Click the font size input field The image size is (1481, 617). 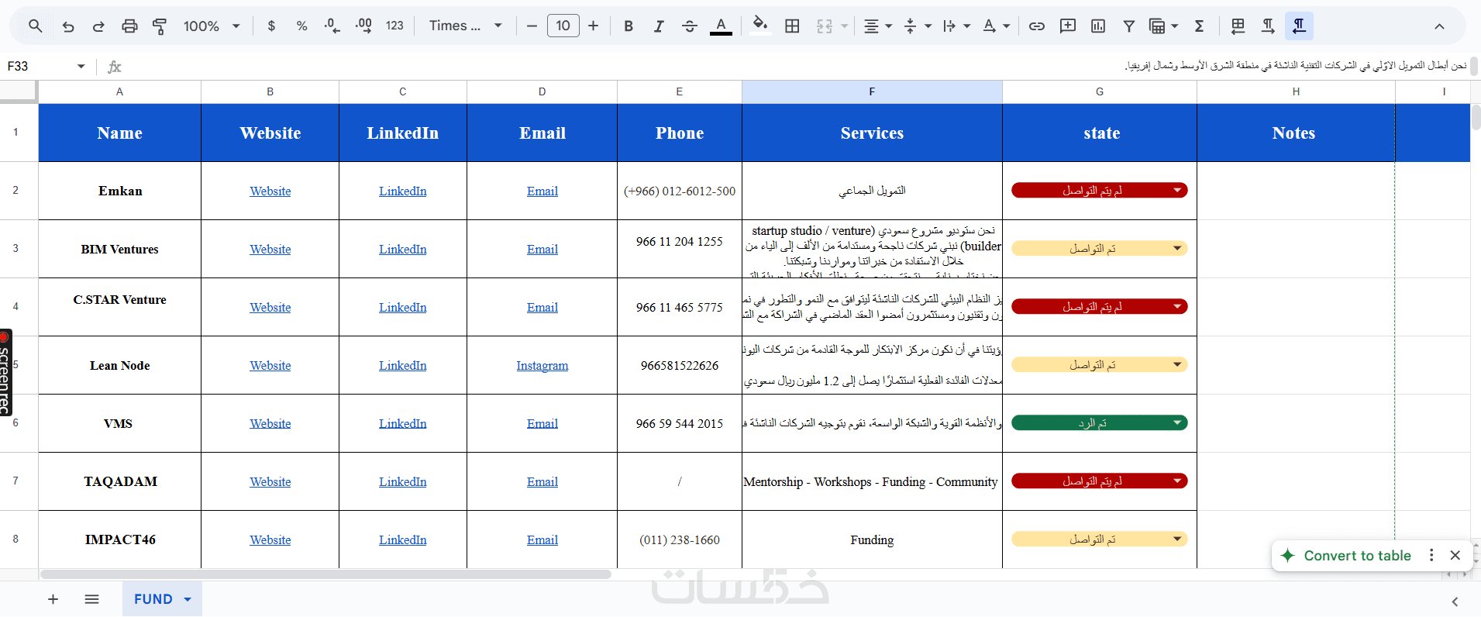click(563, 26)
